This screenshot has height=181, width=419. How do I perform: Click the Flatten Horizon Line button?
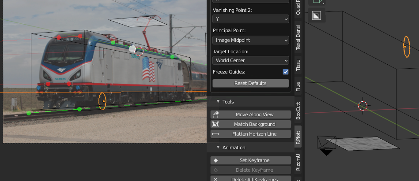pos(251,134)
